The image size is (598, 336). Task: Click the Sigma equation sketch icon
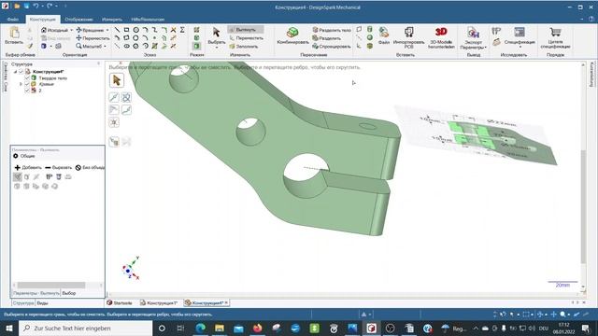point(182,30)
